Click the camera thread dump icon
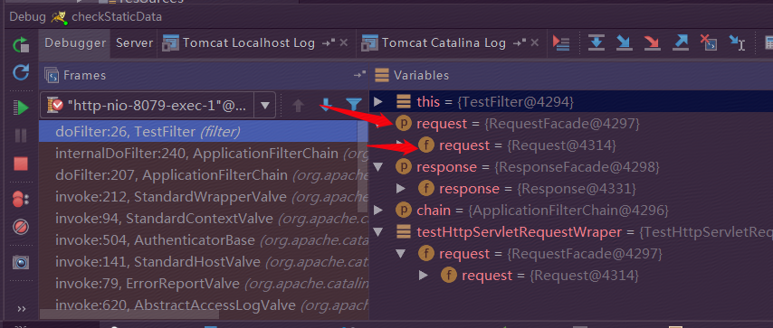 tap(21, 262)
